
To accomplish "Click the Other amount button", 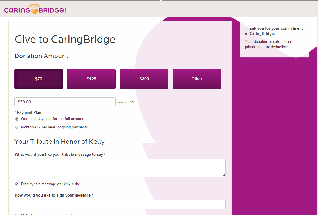I will tap(197, 79).
